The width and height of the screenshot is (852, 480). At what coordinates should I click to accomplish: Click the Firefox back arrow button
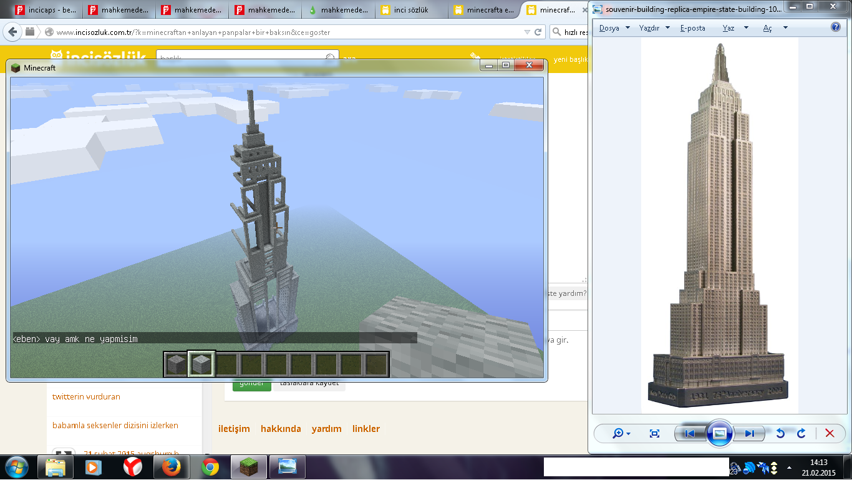[x=12, y=32]
